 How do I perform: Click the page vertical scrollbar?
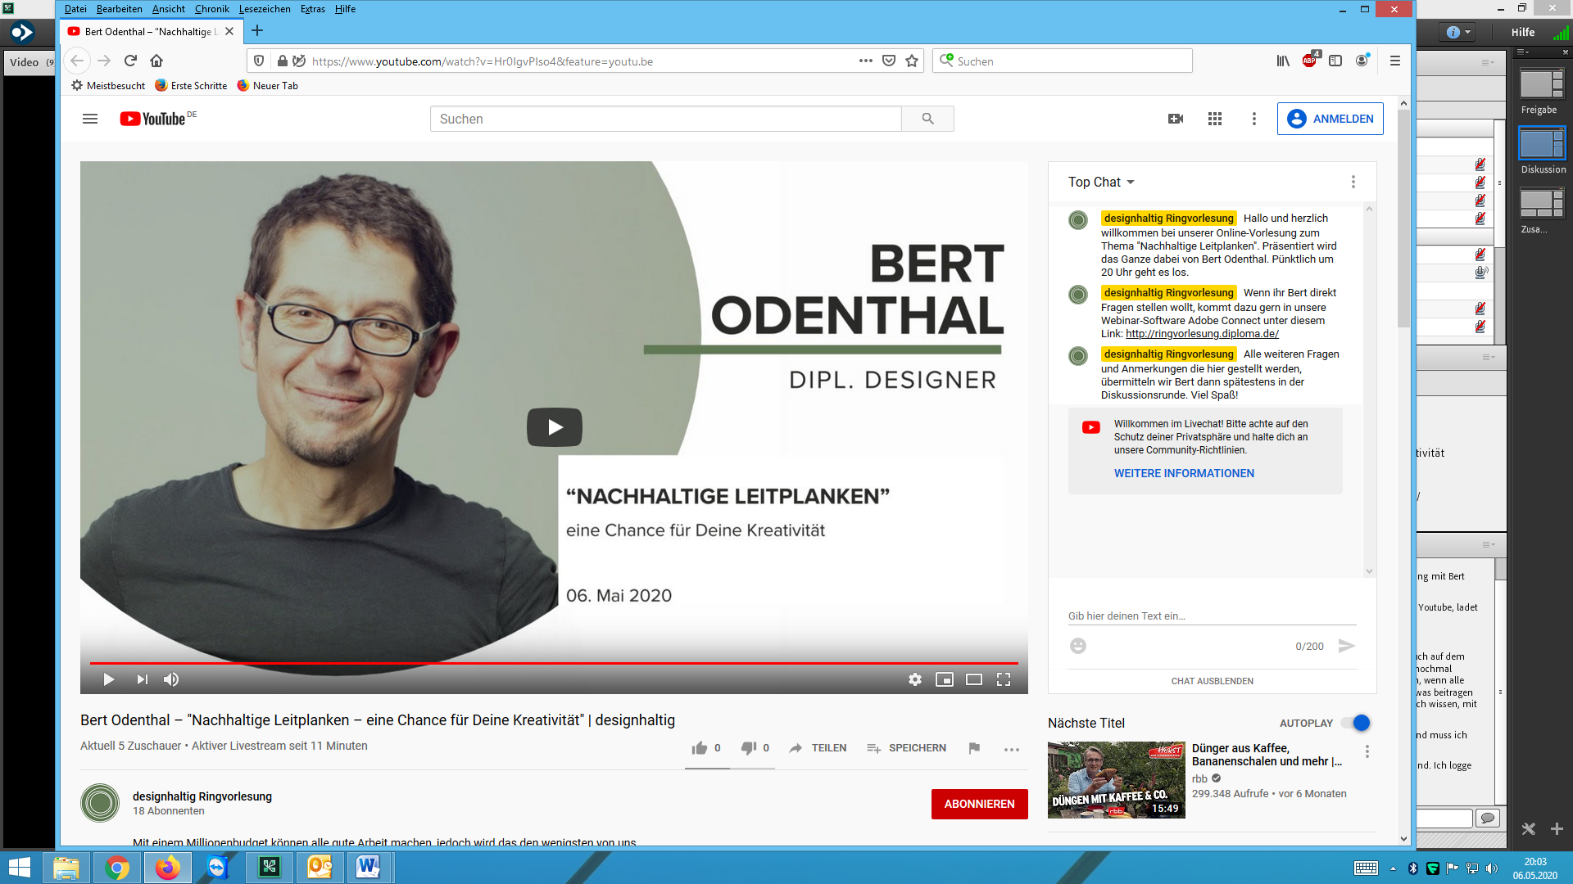tap(1403, 219)
